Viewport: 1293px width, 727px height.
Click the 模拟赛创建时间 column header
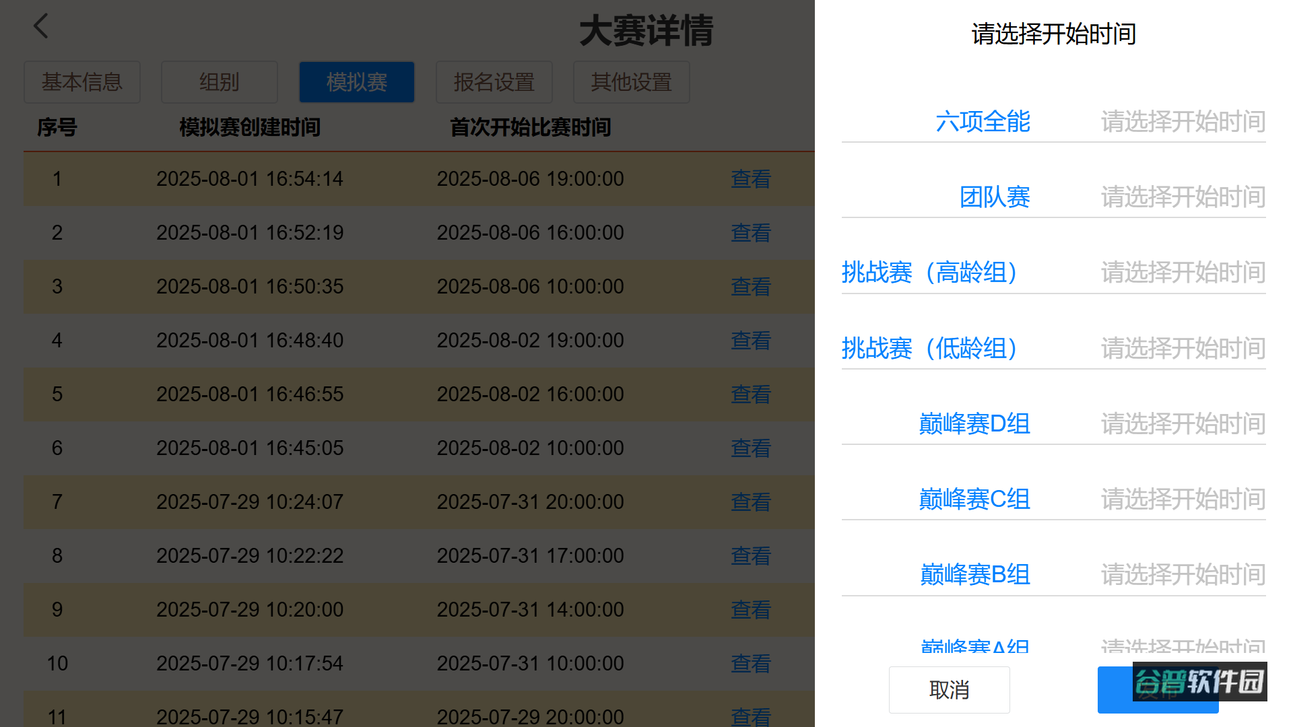250,127
